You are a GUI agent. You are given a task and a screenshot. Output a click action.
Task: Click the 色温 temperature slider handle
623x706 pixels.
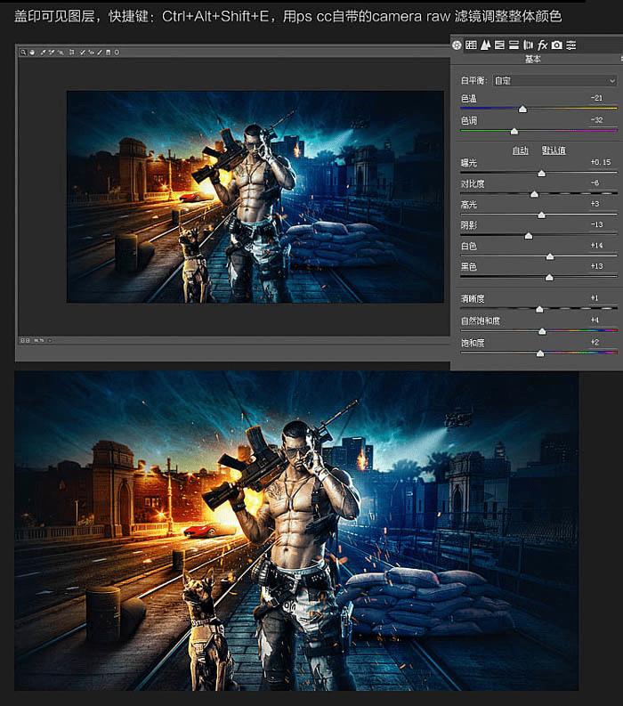point(522,110)
